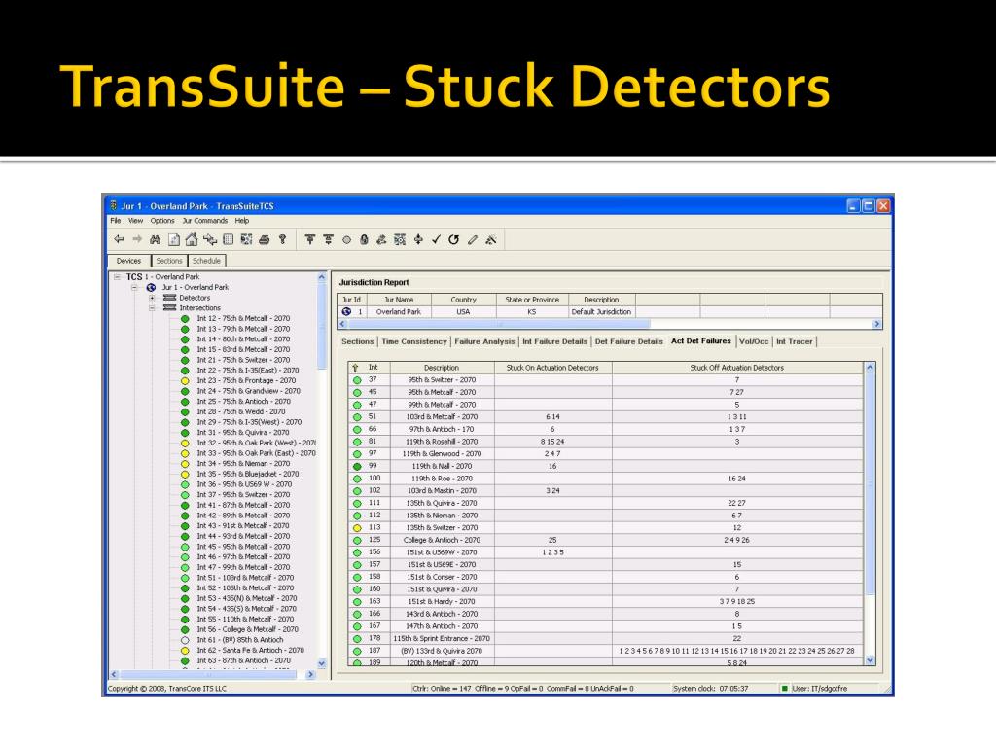Click the framed gear toolbar icon

click(400, 239)
